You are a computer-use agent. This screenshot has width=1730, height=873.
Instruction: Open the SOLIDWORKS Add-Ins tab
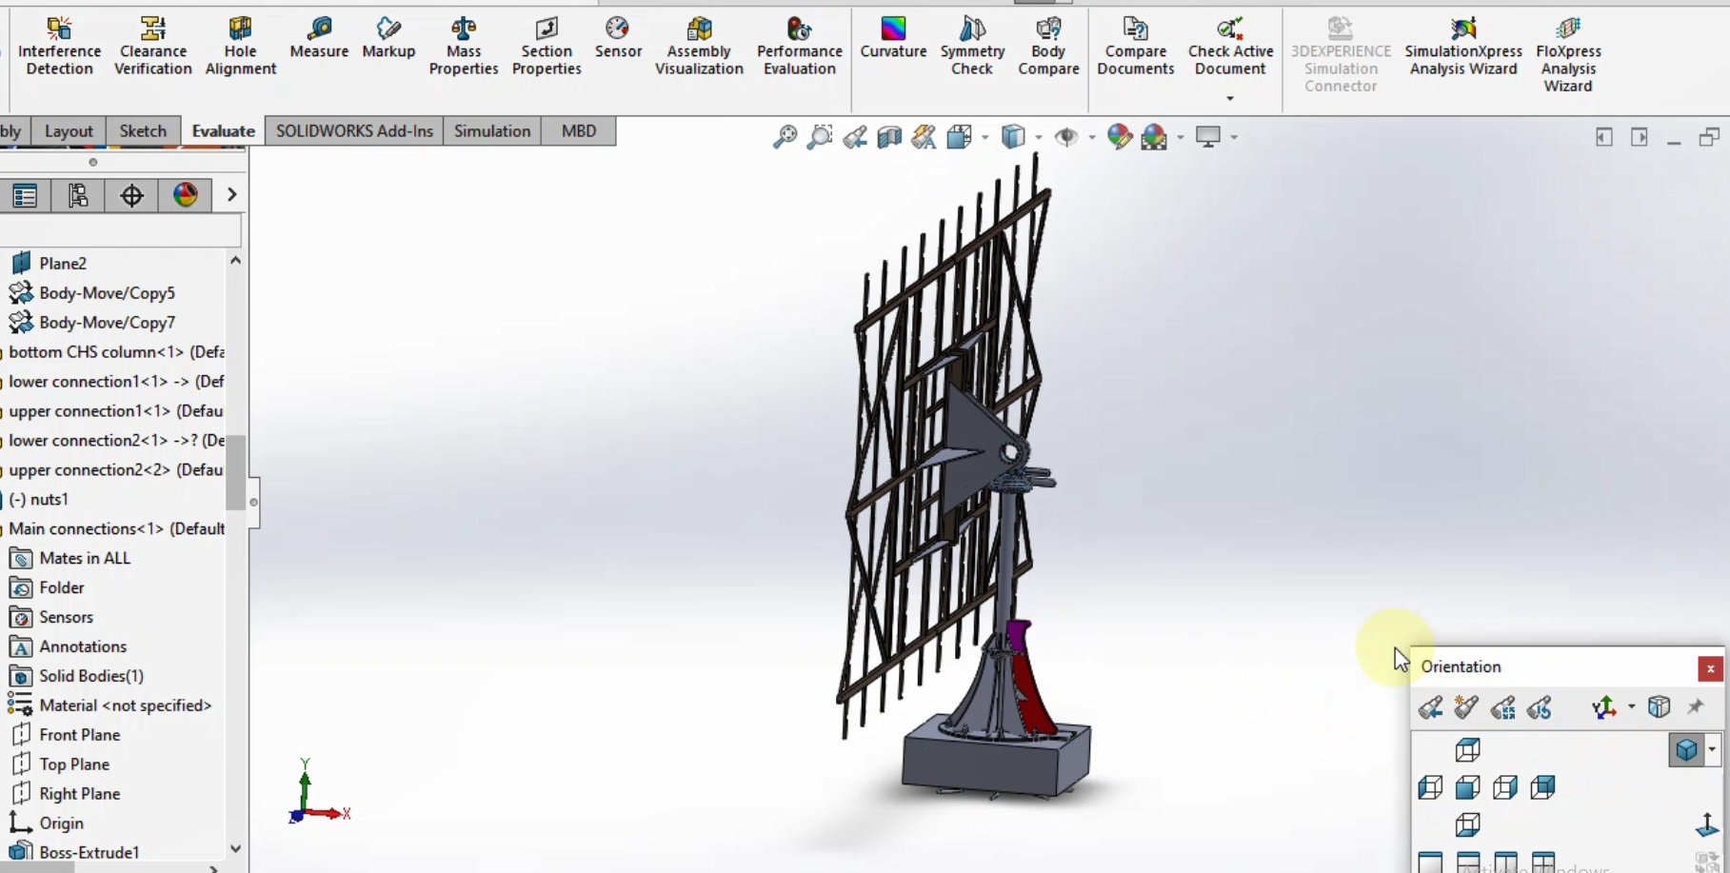354,131
